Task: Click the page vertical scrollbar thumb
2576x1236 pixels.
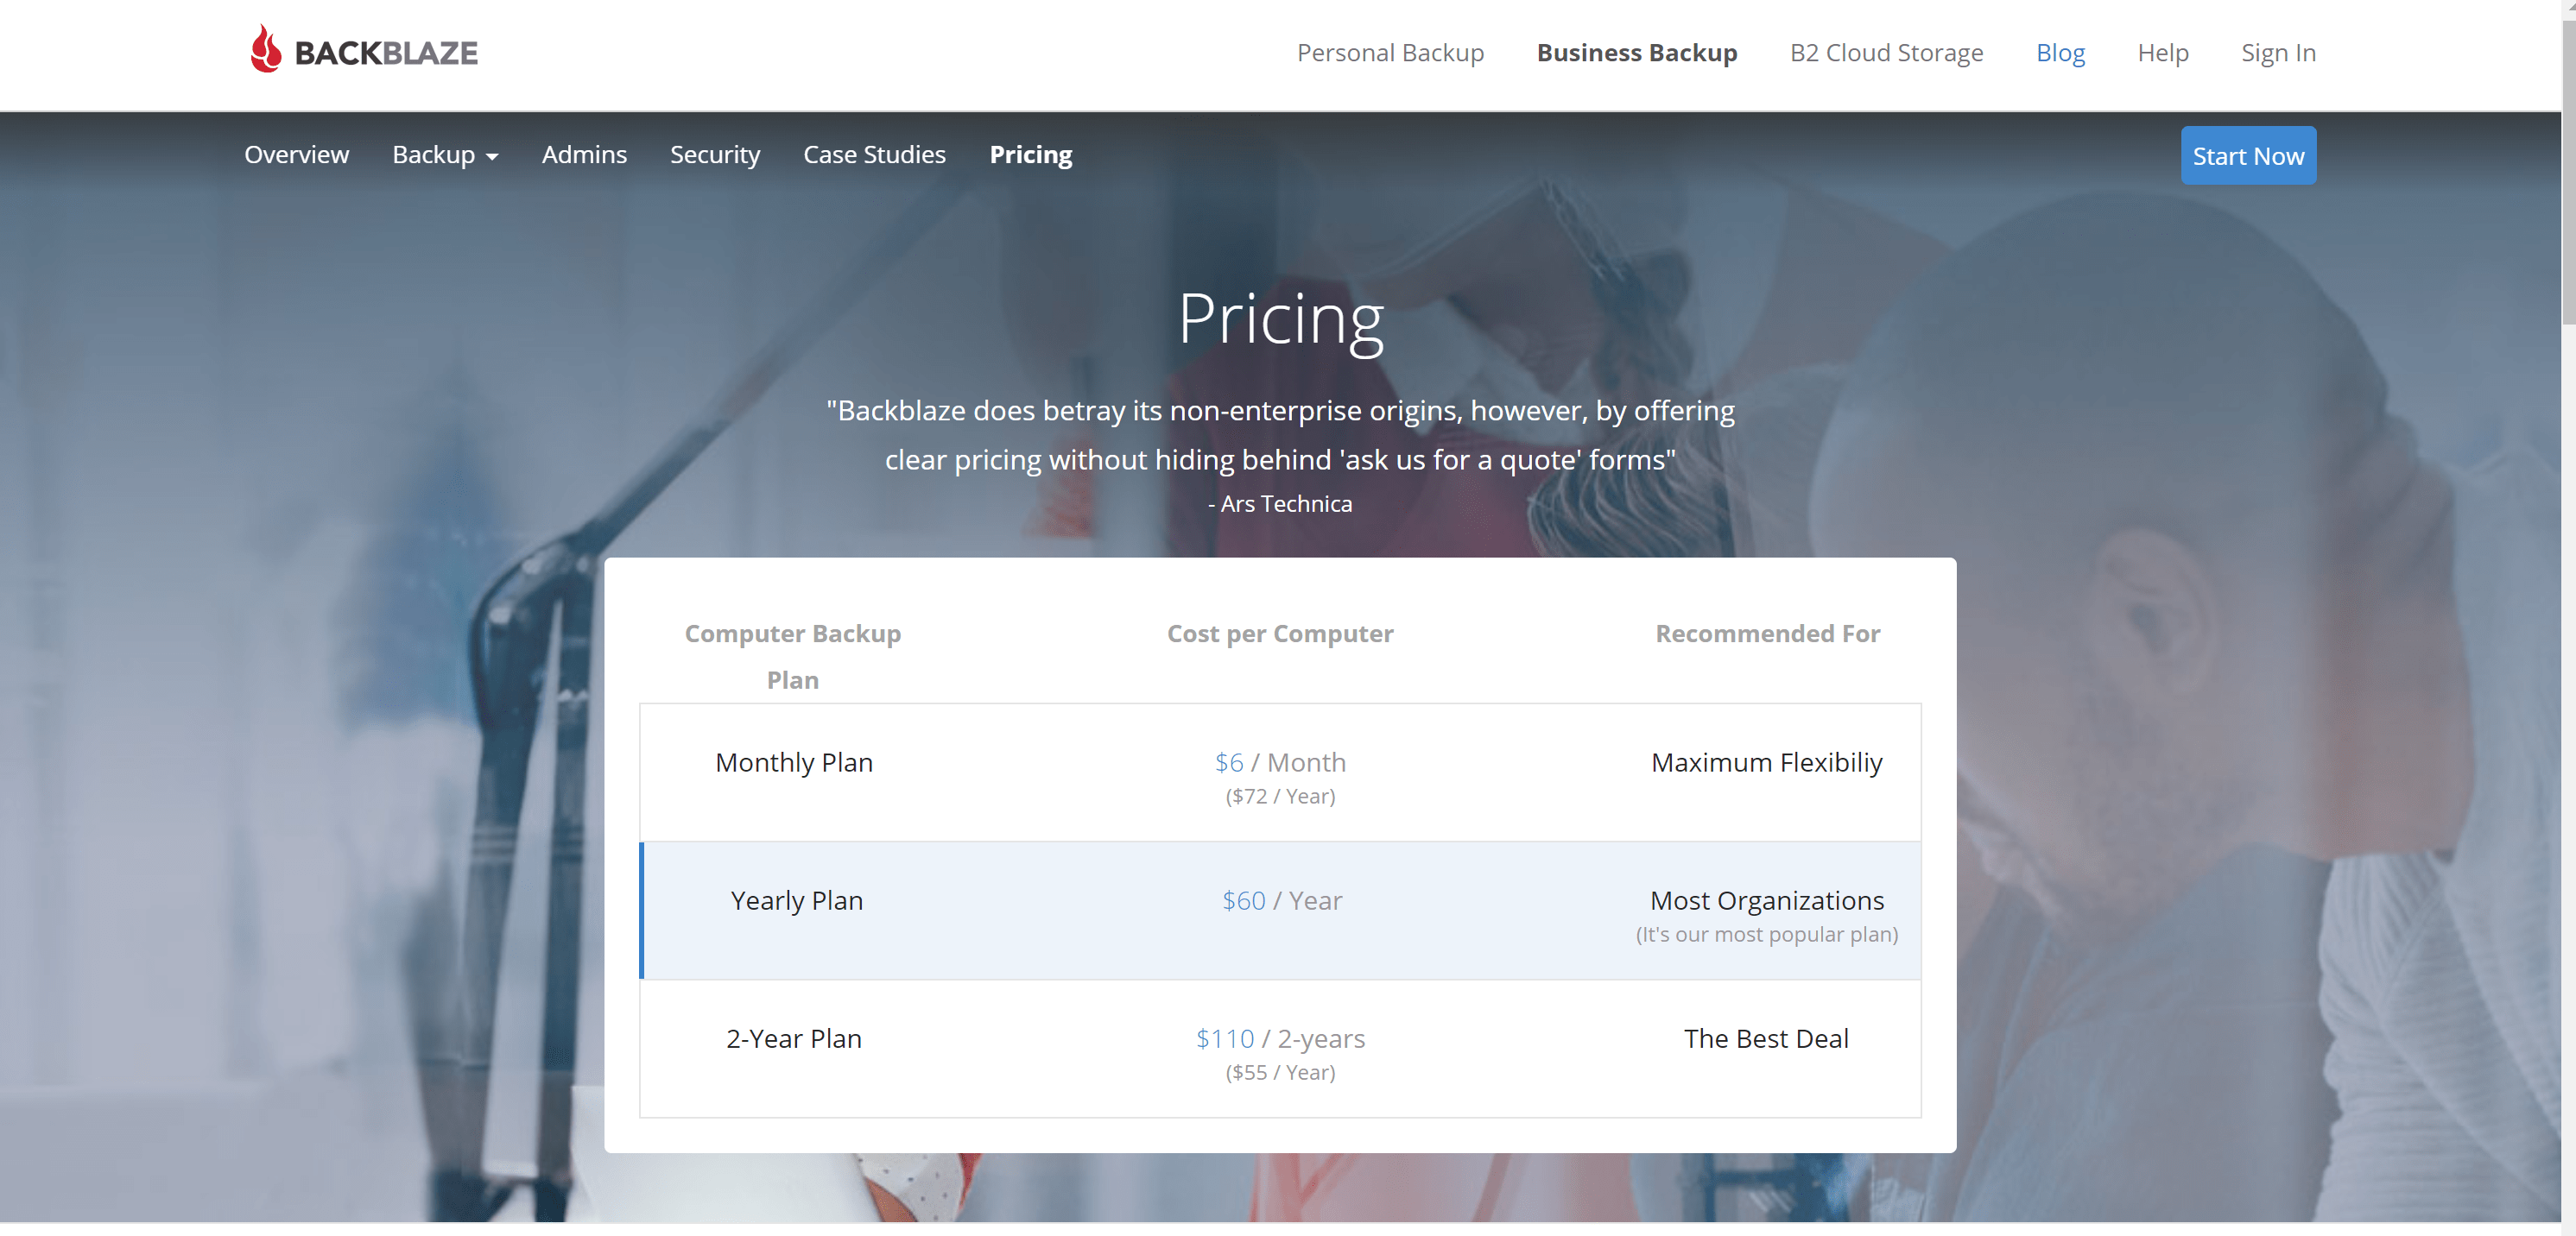Action: 2568,170
